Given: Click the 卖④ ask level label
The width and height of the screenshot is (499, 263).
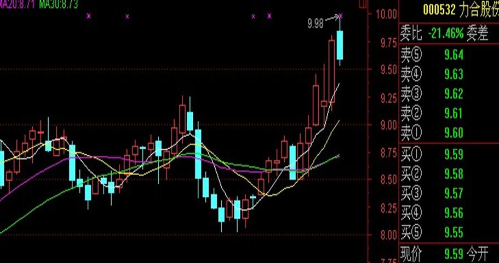Looking at the screenshot, I should tap(411, 75).
